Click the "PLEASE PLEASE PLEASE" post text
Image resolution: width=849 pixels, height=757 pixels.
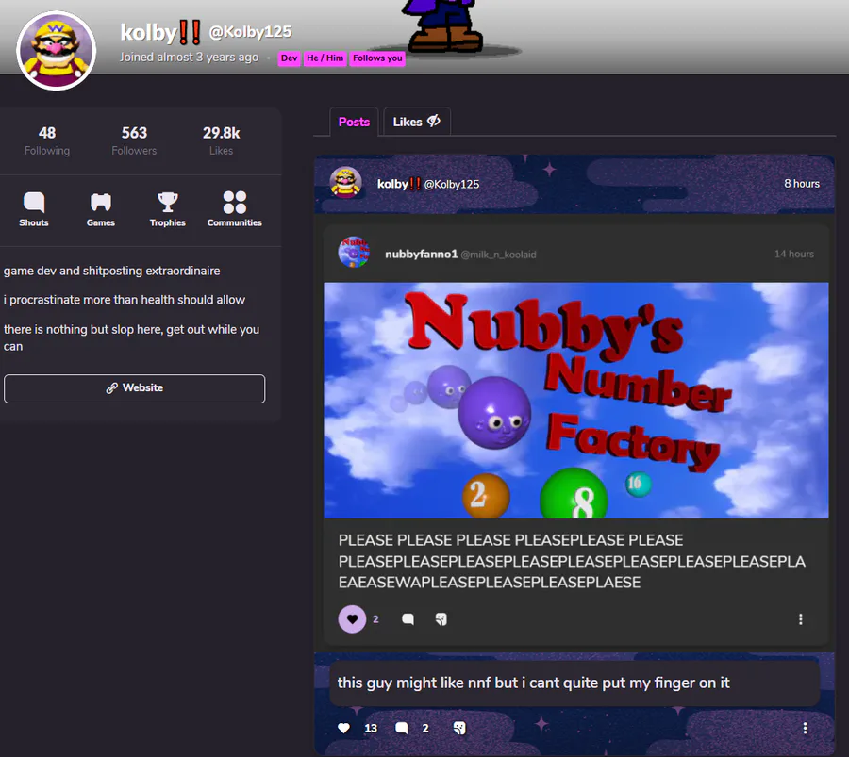tap(572, 562)
